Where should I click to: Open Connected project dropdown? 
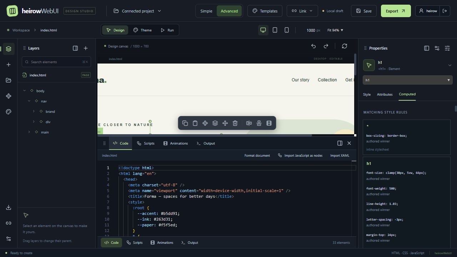coord(137,11)
